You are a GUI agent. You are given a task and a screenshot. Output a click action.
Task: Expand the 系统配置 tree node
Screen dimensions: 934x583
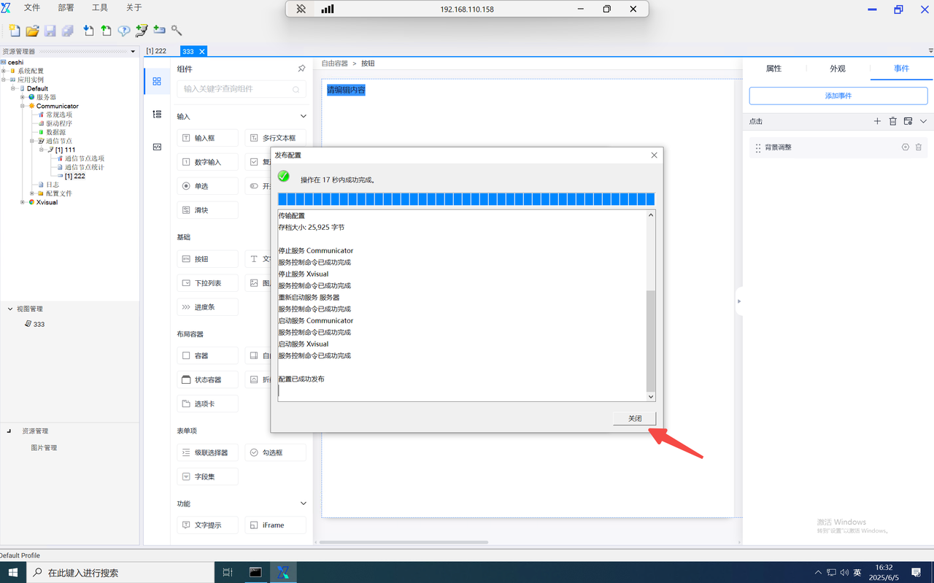tap(4, 71)
